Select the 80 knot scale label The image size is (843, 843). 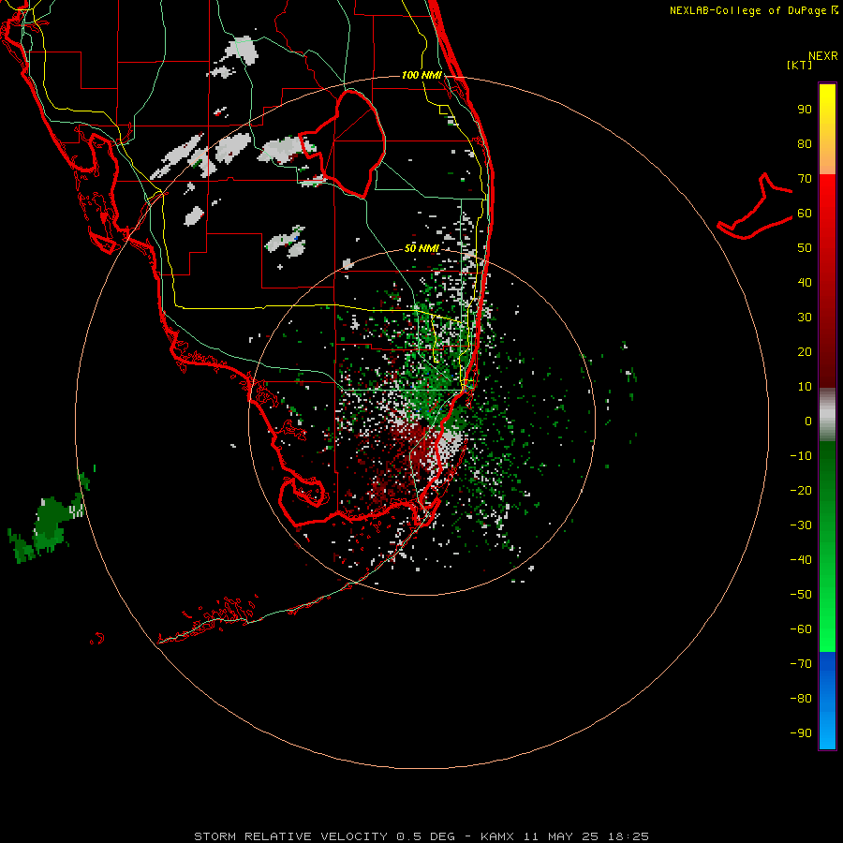805,144
